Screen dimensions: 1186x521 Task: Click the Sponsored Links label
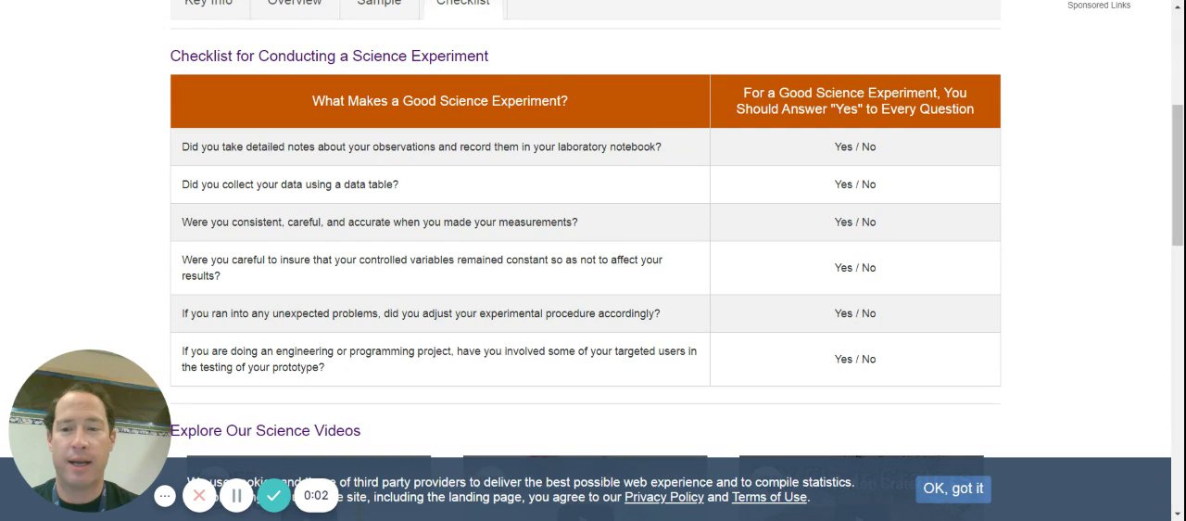[x=1099, y=6]
